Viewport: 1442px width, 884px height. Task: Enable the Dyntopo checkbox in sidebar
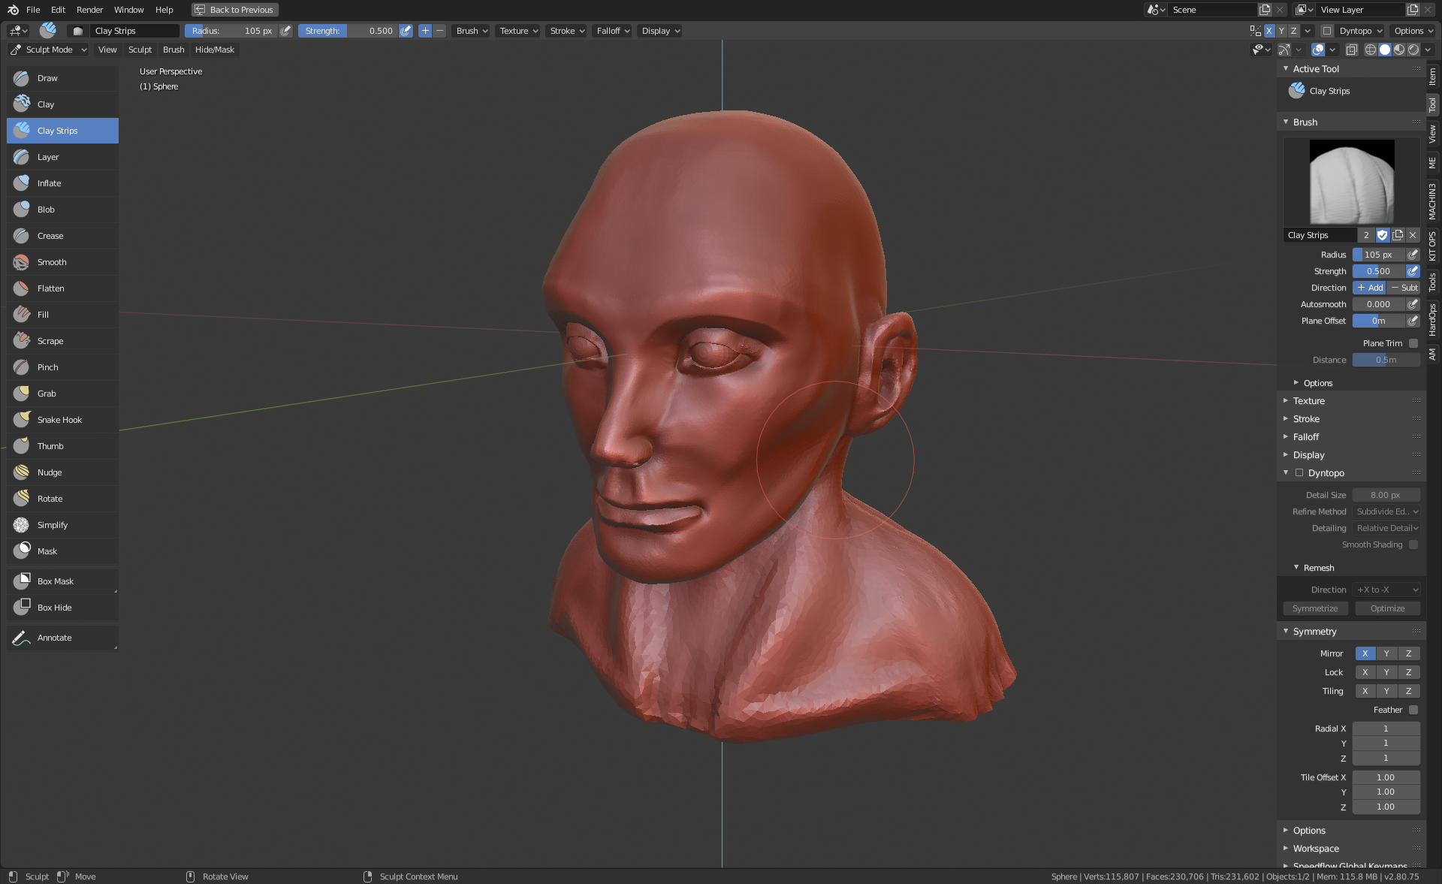coord(1299,473)
